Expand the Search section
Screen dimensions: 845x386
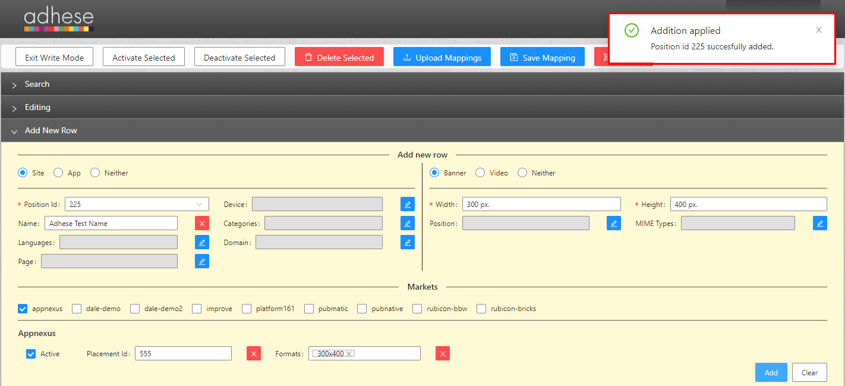(37, 84)
